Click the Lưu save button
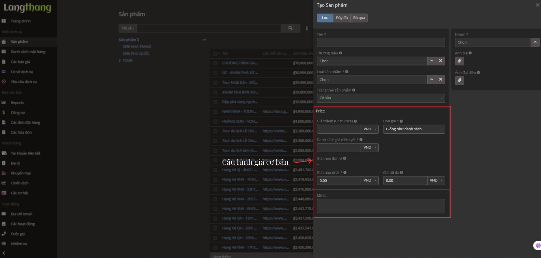541x258 pixels. pos(325,18)
